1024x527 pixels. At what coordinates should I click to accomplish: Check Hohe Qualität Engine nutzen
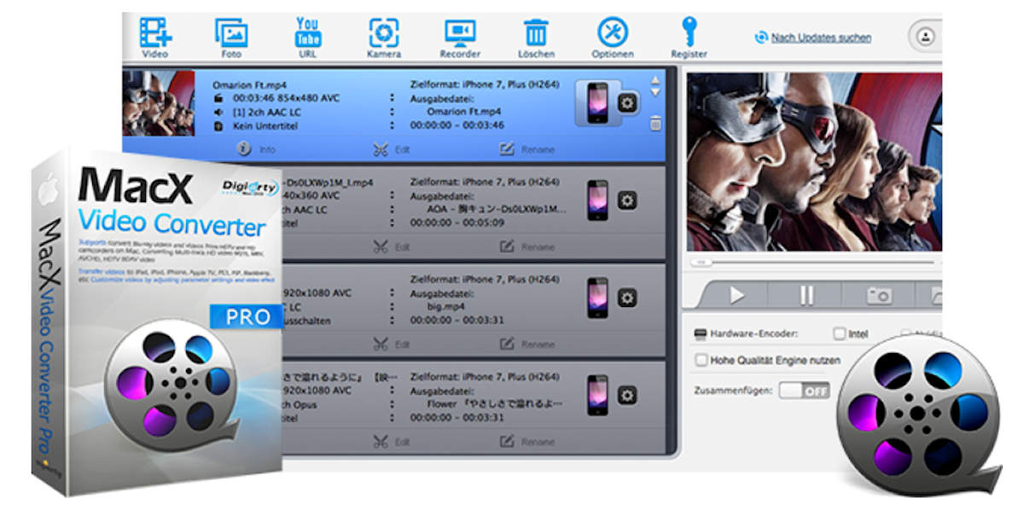[702, 361]
